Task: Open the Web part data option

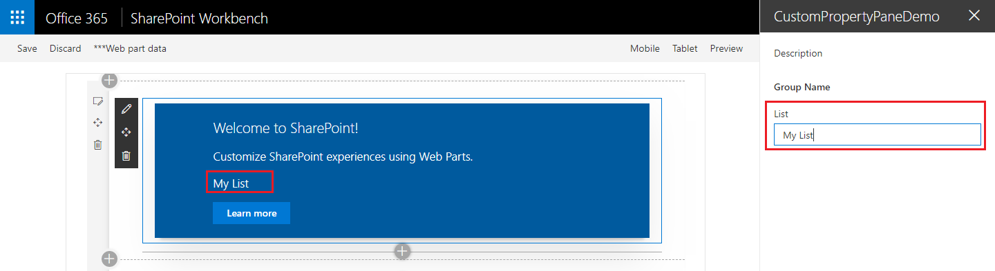Action: point(130,48)
